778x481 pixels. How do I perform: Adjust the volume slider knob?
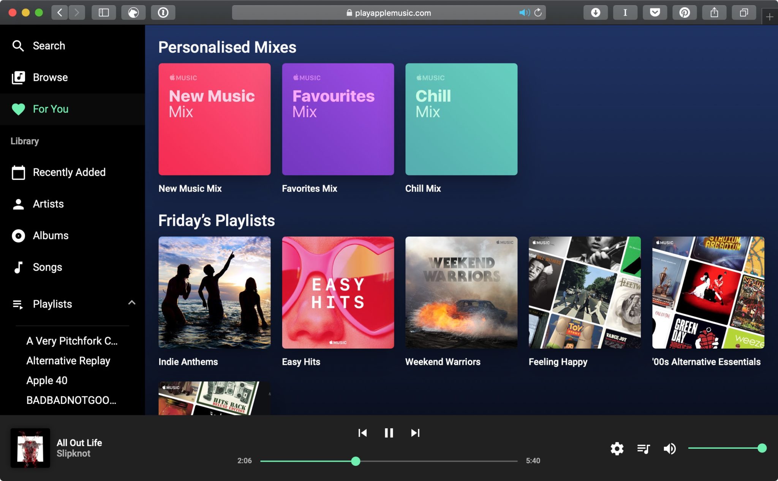pos(762,448)
